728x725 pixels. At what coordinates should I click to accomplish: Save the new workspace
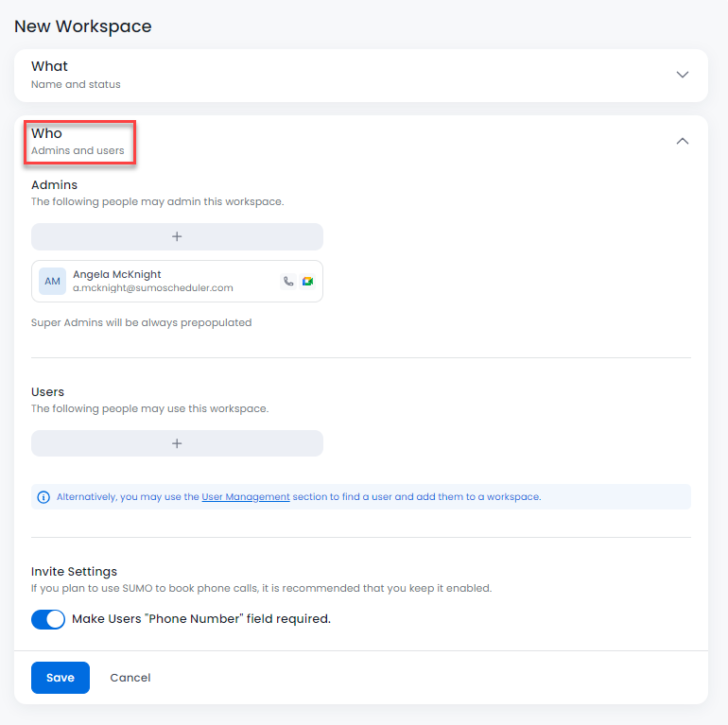coord(61,678)
